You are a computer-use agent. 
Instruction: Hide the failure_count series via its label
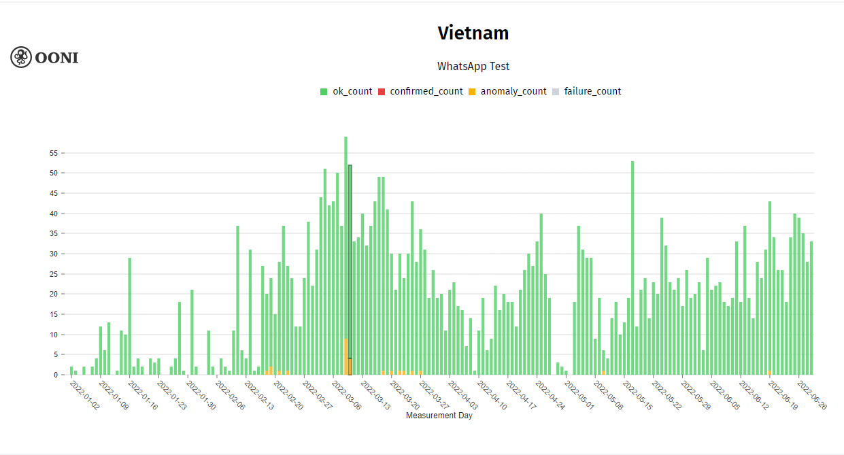592,91
